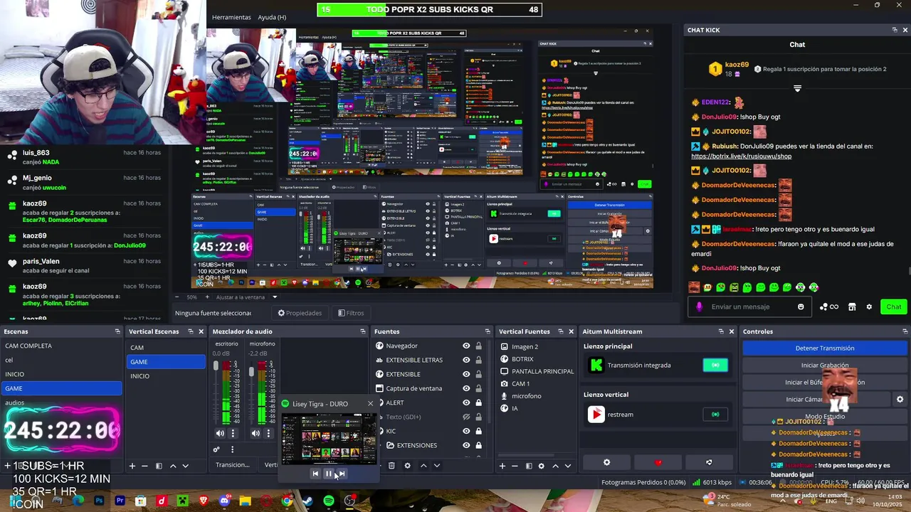The height and width of the screenshot is (512, 911).
Task: Open advanced audio properties gears
Action: click(216, 449)
